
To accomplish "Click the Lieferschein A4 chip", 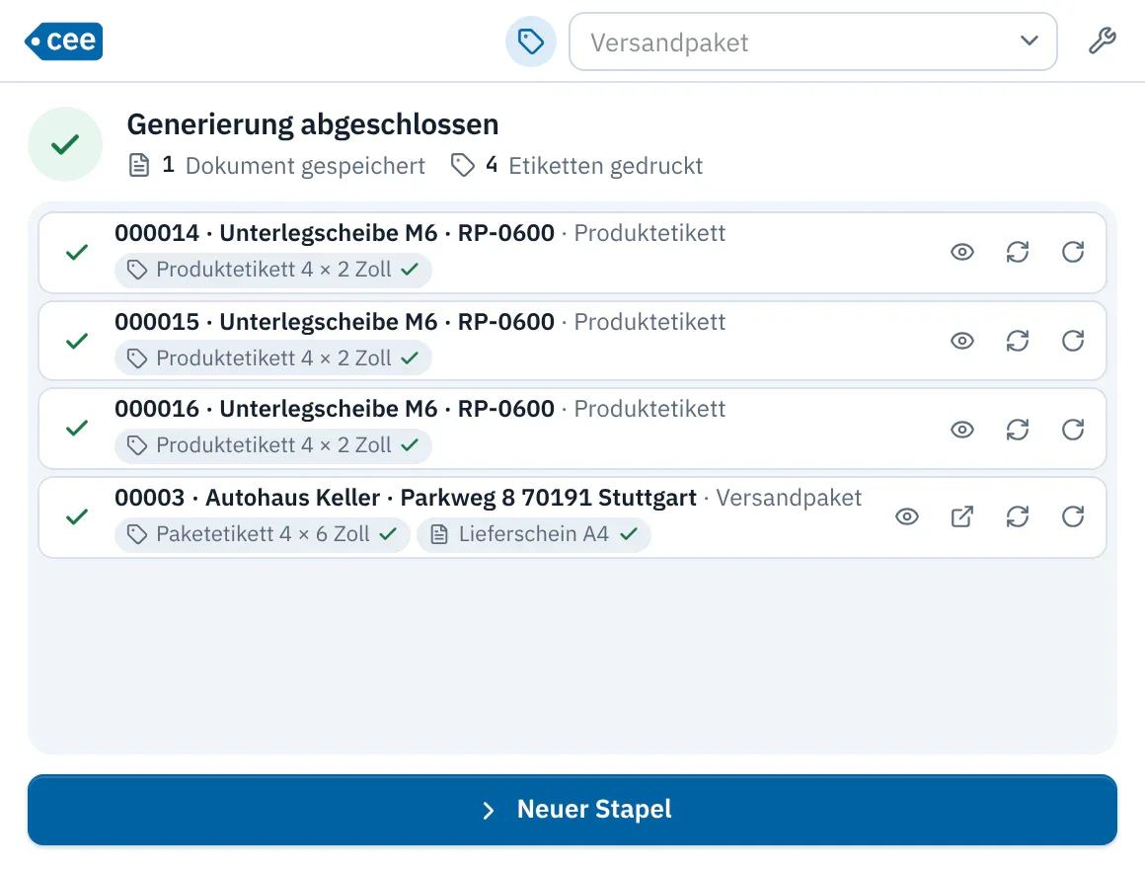I will coord(534,534).
